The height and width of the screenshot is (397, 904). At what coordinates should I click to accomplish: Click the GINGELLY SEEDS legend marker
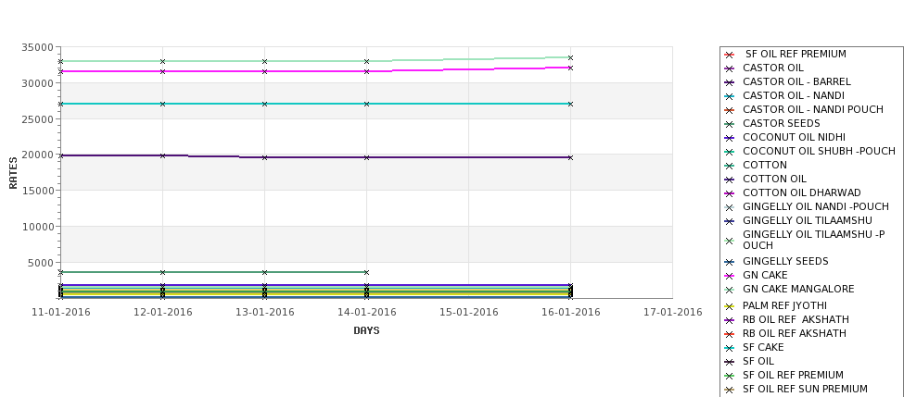point(729,263)
